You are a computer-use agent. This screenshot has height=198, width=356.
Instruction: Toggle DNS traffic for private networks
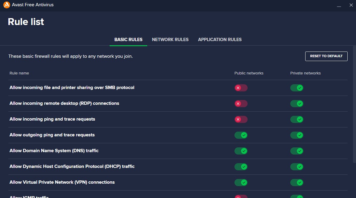pos(297,151)
